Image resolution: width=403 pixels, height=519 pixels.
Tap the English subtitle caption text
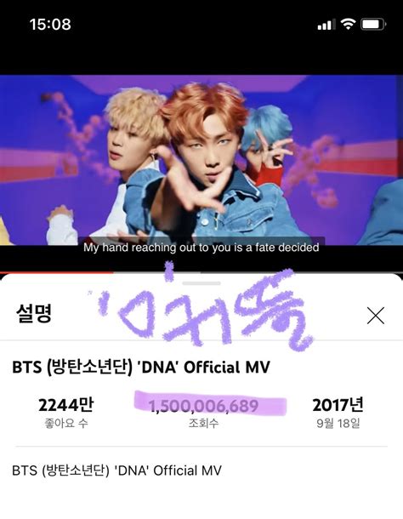coord(201,248)
